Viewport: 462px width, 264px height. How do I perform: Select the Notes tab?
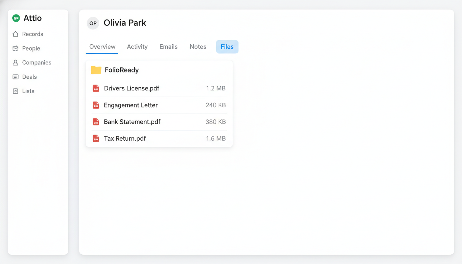[x=198, y=47]
